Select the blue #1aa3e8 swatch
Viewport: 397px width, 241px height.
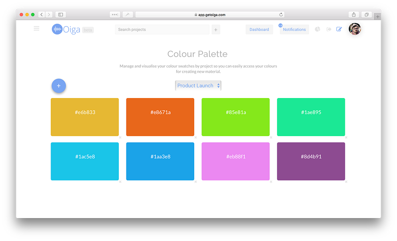[x=160, y=161]
